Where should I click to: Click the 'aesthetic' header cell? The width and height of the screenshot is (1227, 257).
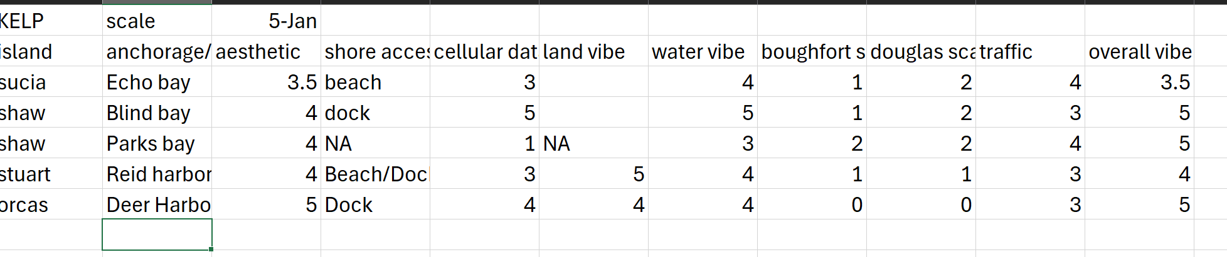[266, 51]
